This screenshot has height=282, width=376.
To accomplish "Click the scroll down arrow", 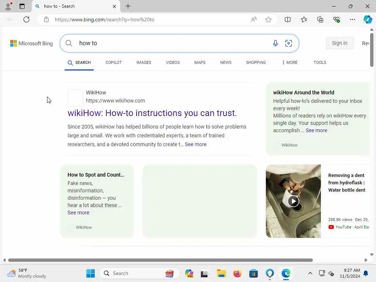I will coord(372,255).
